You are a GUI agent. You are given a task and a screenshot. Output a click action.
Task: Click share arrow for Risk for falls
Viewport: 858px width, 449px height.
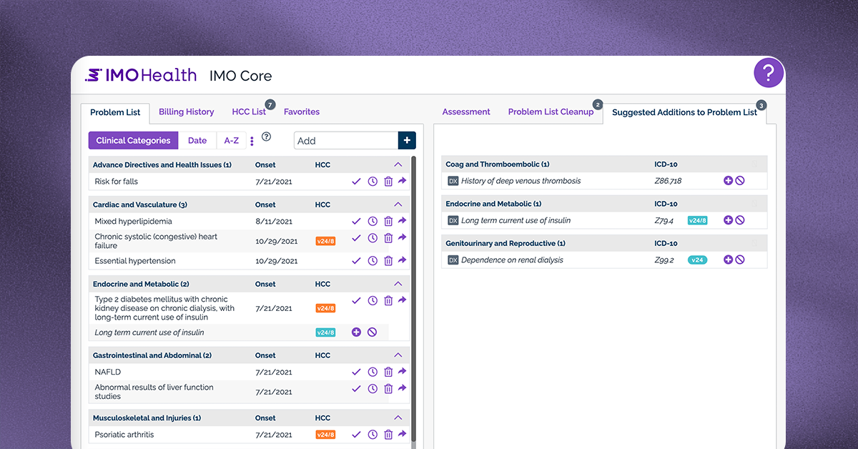click(x=402, y=181)
